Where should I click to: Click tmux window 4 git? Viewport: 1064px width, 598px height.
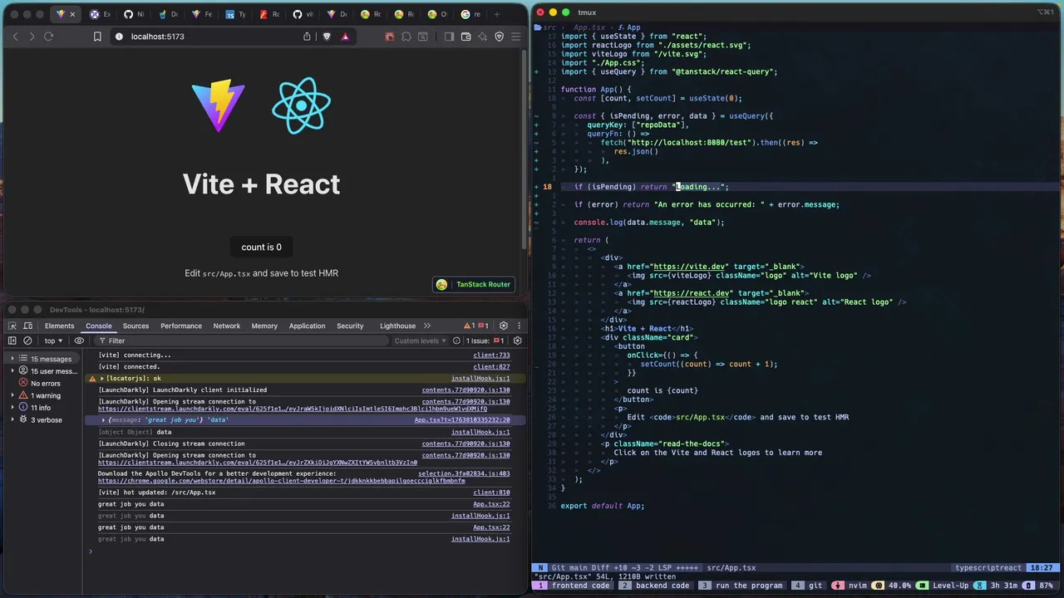point(806,586)
